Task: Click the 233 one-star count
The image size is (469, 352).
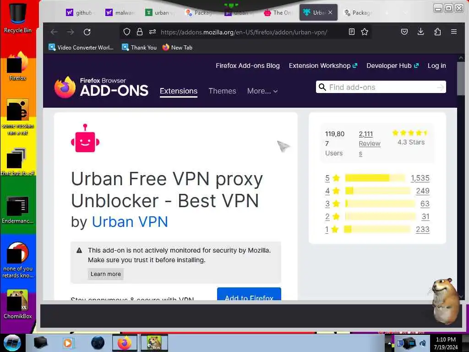Action: coord(423,230)
